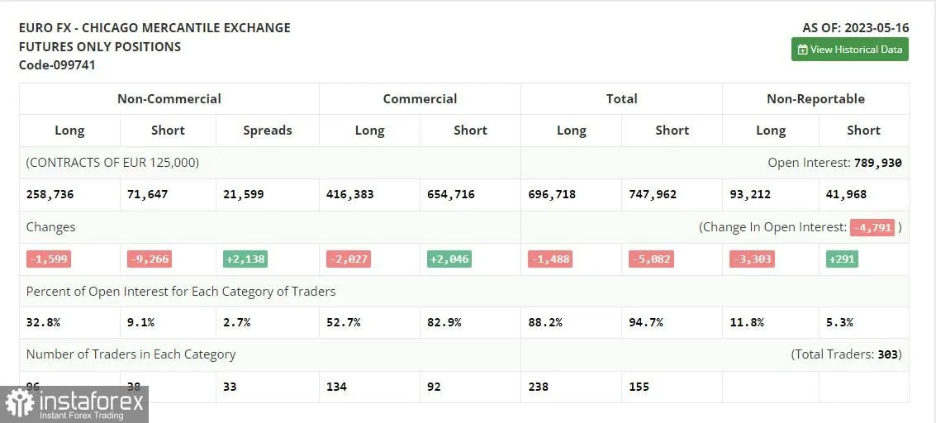The width and height of the screenshot is (936, 423).
Task: Click the 654,716 commercial short value
Action: (451, 194)
